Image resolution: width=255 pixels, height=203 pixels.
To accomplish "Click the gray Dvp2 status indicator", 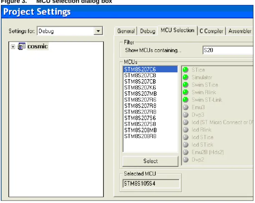I will pyautogui.click(x=186, y=160).
